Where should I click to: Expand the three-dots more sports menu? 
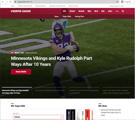pyautogui.click(x=117, y=11)
